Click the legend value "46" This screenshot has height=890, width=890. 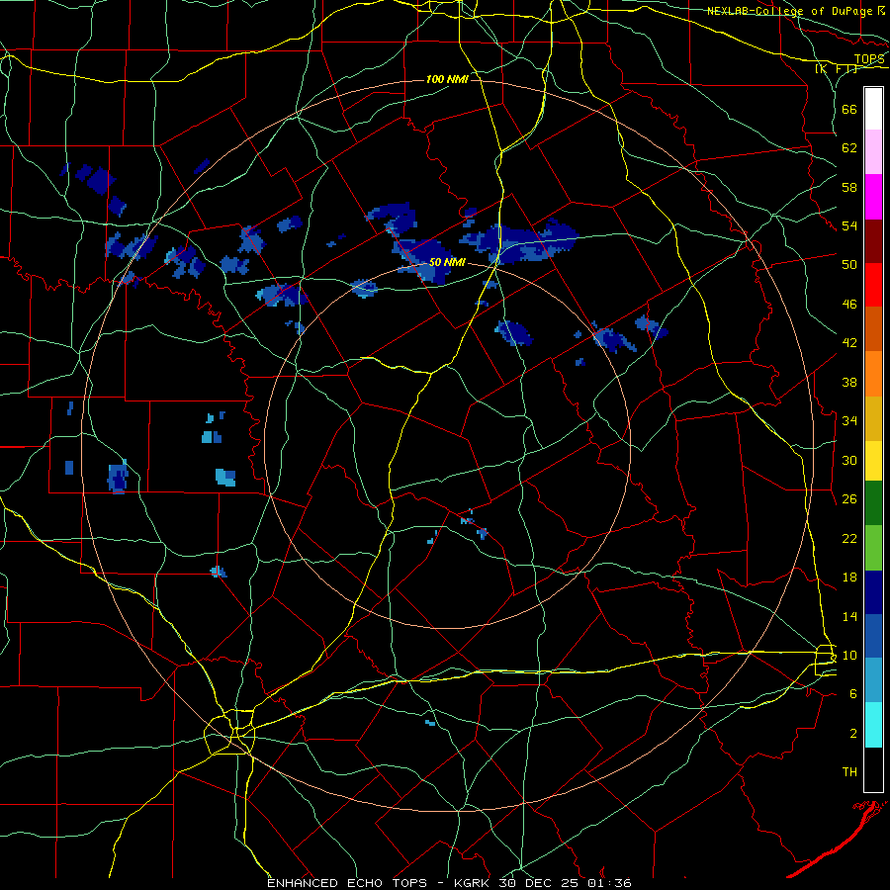849,305
